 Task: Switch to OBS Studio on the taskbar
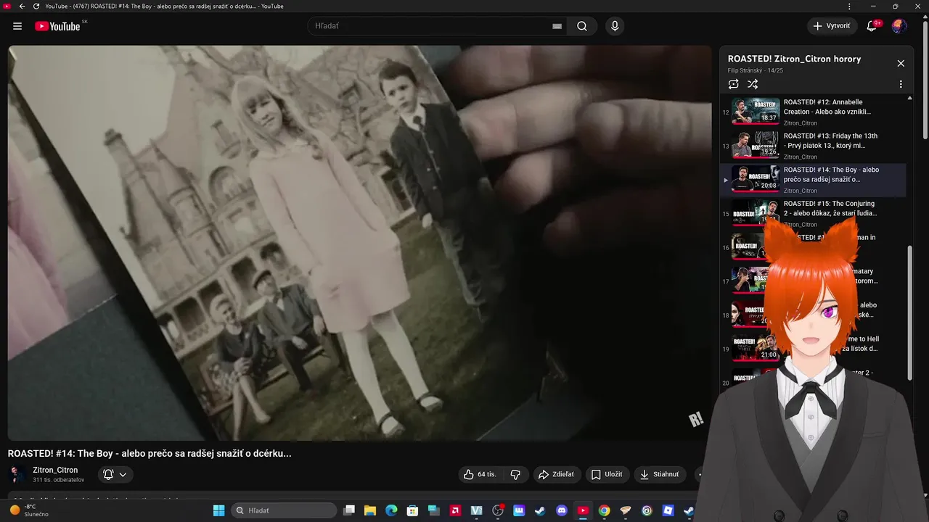click(x=498, y=510)
